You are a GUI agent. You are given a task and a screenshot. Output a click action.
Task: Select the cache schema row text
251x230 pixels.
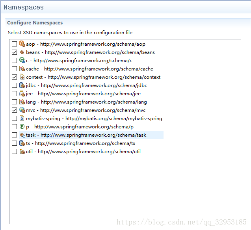point(89,69)
